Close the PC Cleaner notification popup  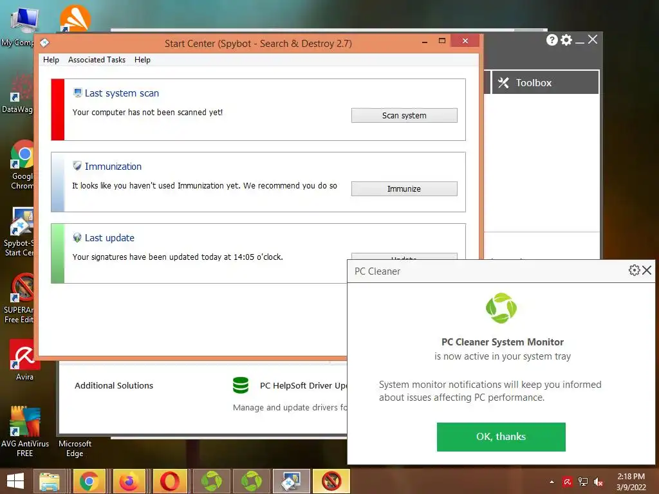[647, 270]
